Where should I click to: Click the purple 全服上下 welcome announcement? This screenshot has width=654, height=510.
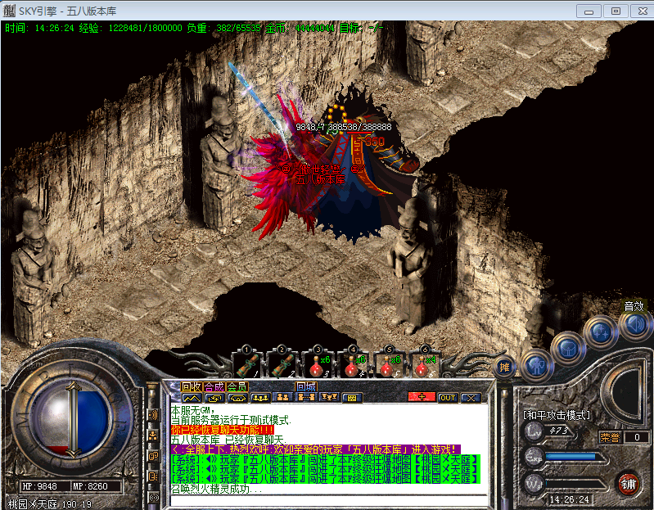(x=316, y=449)
